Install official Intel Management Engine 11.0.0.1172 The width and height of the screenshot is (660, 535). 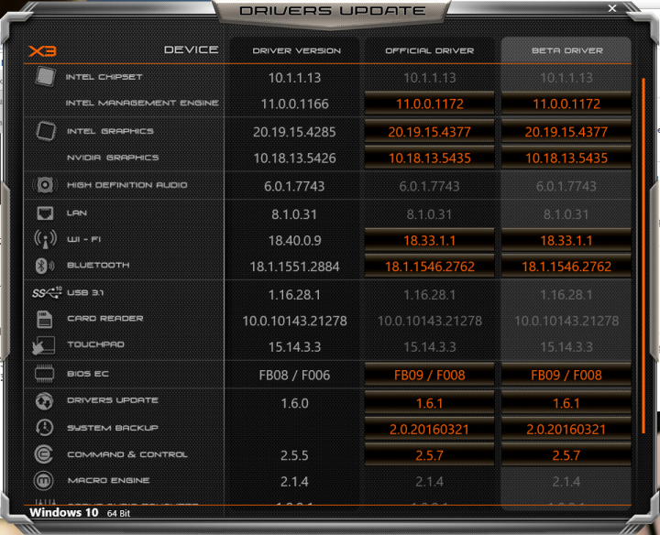coord(429,104)
